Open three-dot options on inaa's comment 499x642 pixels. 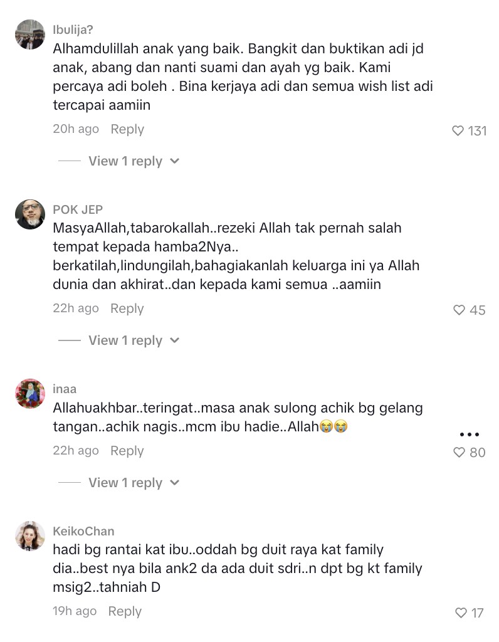[x=469, y=434]
